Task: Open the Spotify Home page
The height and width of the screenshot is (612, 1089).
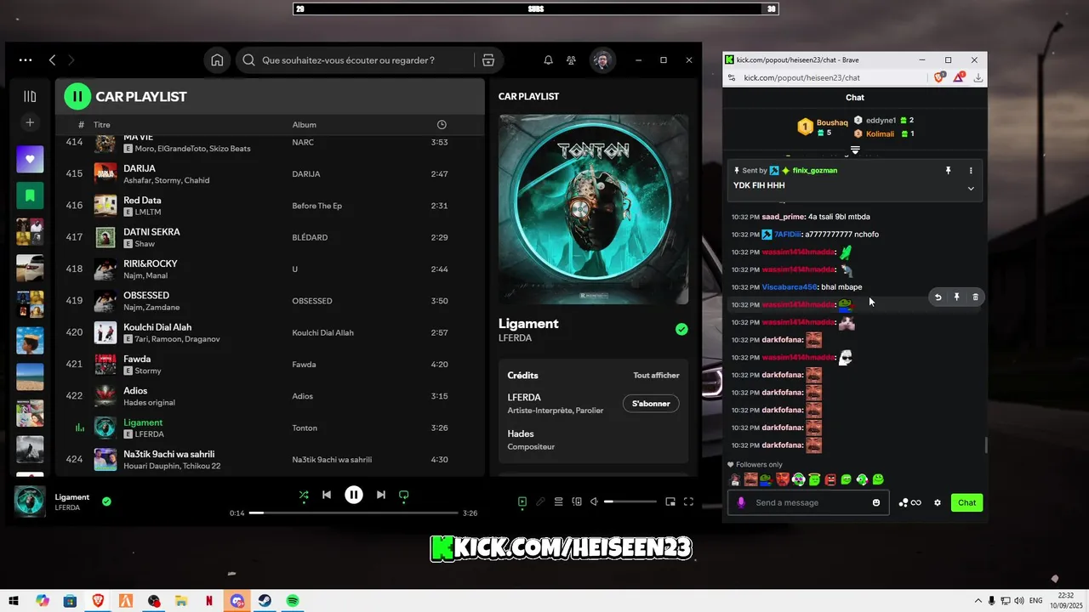Action: point(217,60)
